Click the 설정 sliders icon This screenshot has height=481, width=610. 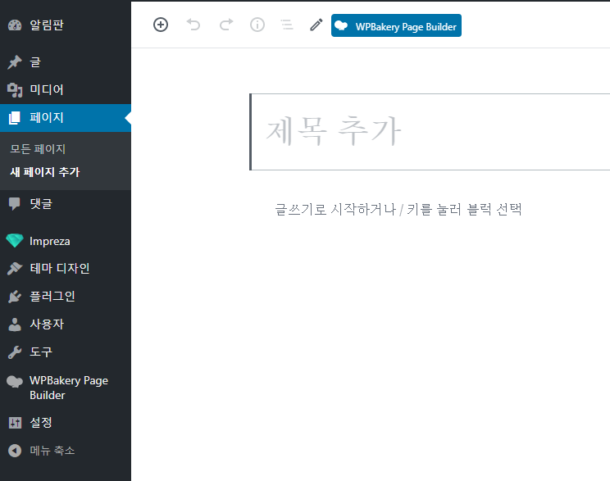click(x=15, y=423)
